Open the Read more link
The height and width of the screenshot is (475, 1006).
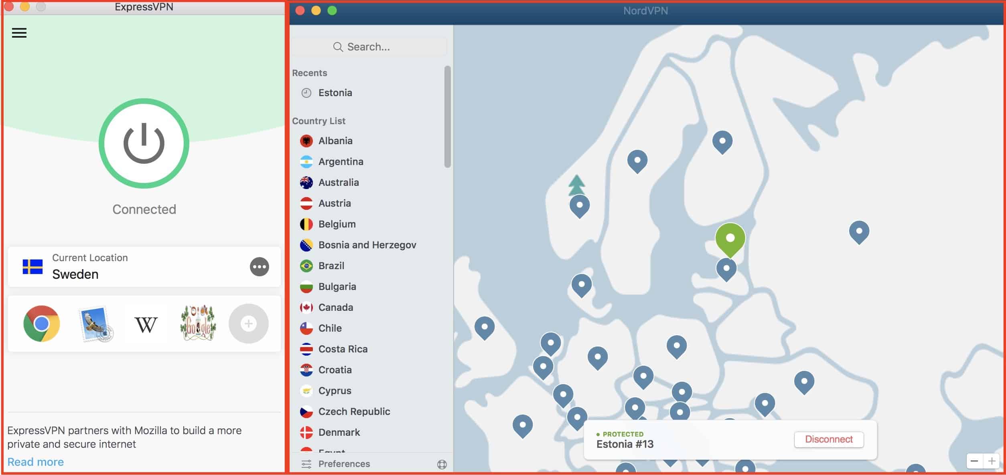pos(35,462)
